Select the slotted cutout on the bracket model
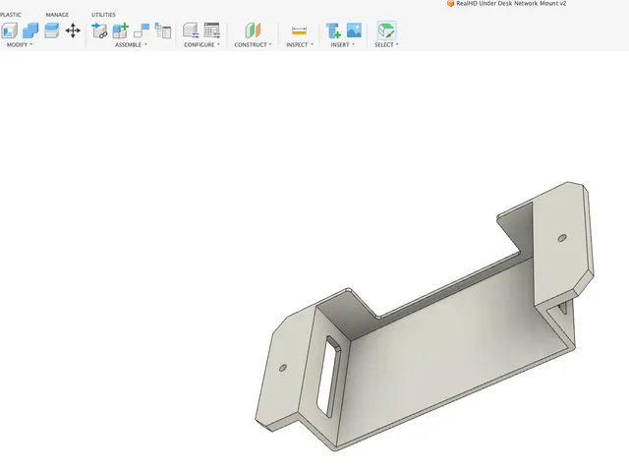The height and width of the screenshot is (472, 629). coord(328,377)
